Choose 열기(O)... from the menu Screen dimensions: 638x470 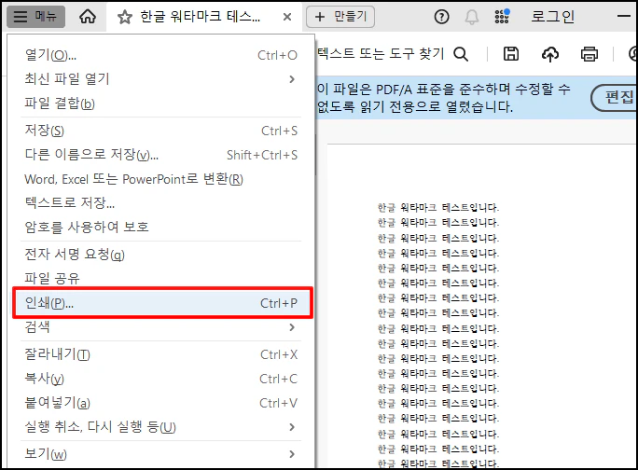pyautogui.click(x=160, y=55)
